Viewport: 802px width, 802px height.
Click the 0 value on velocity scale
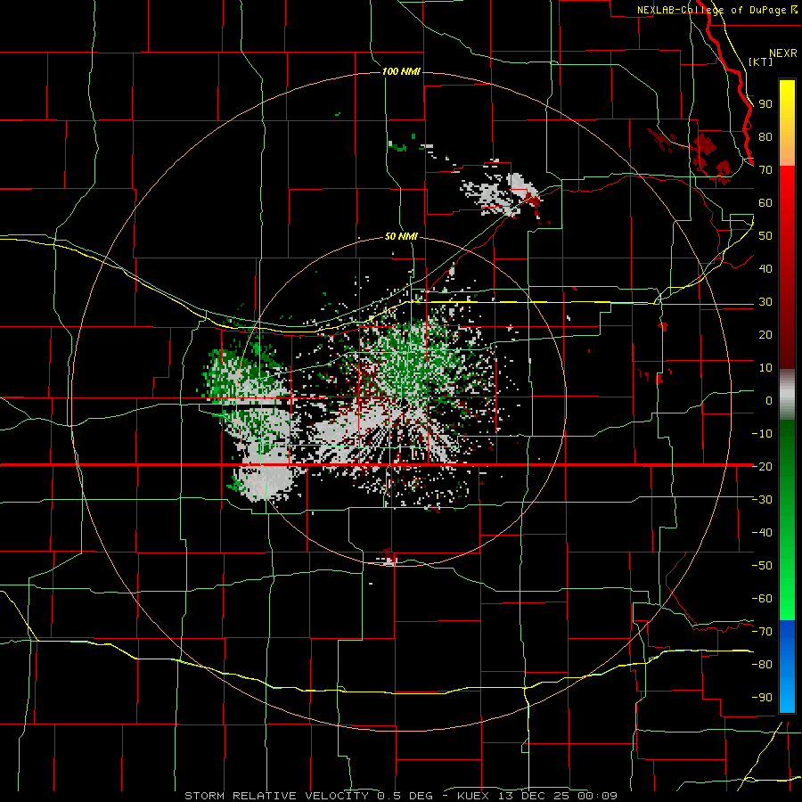[769, 401]
